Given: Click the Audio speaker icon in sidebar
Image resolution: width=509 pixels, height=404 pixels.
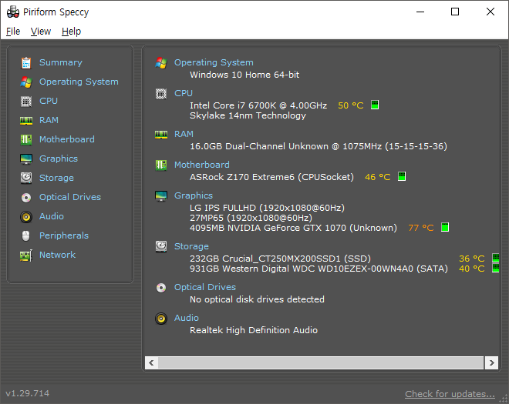Looking at the screenshot, I should pos(26,217).
